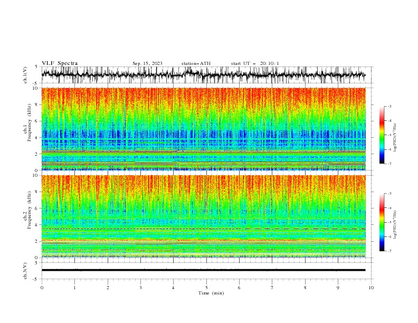The width and height of the screenshot is (418, 323).
Task: Click inside the ch.2 spectrogram panel
Action: 204,216
